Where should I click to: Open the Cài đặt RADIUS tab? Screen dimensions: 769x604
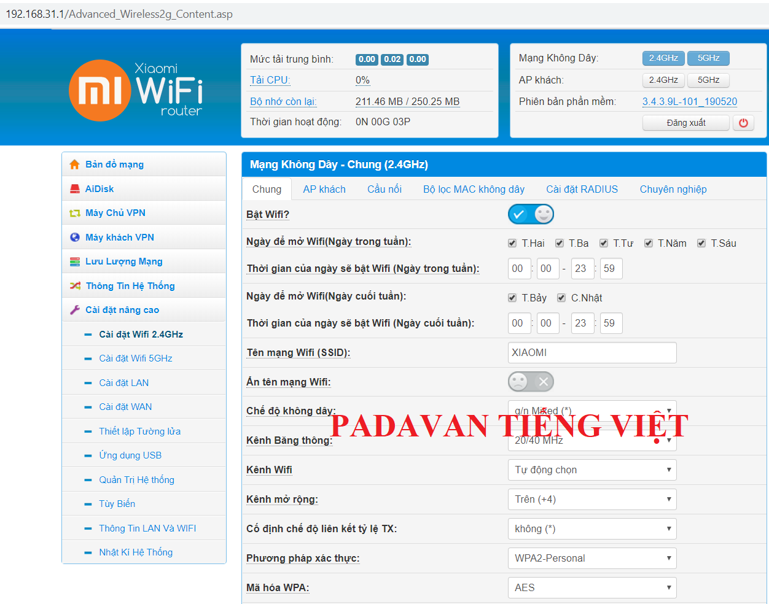[x=582, y=189]
